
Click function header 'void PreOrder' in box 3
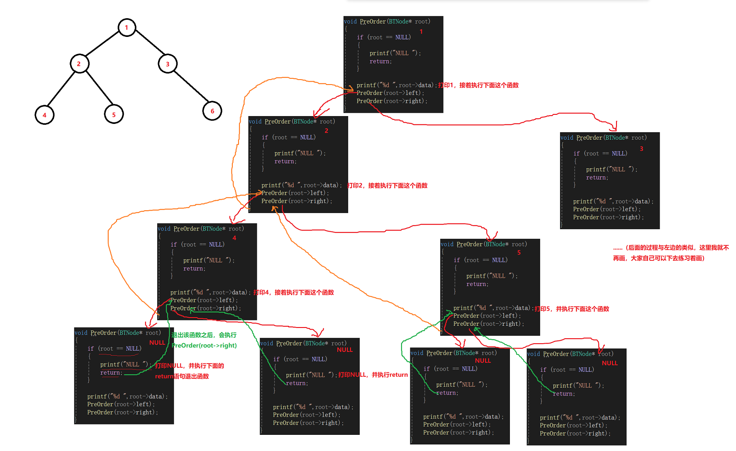[x=581, y=138]
